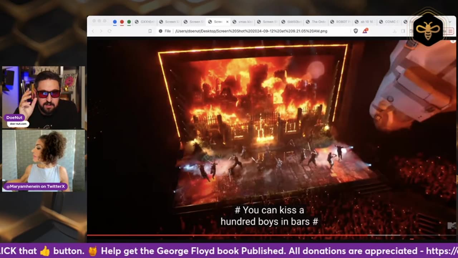
Task: Switch to the vmas kiss tab
Action: [242, 22]
